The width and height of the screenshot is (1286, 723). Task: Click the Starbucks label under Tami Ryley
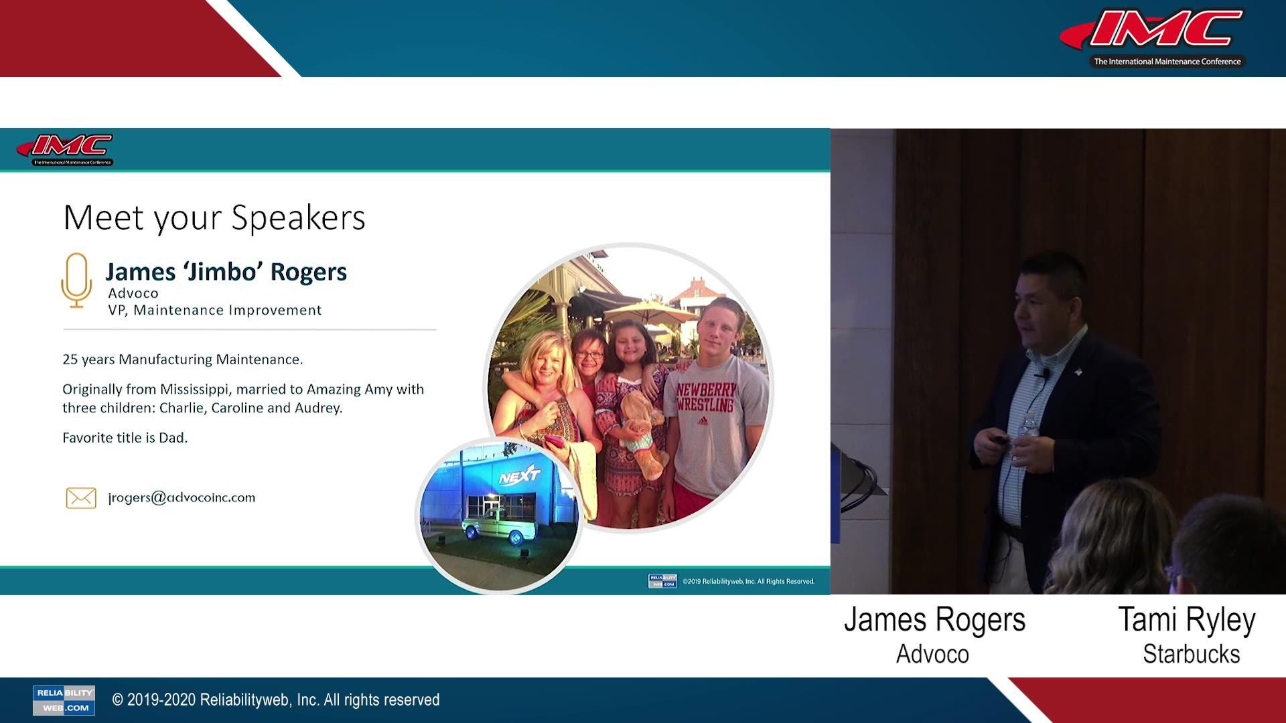pyautogui.click(x=1191, y=654)
